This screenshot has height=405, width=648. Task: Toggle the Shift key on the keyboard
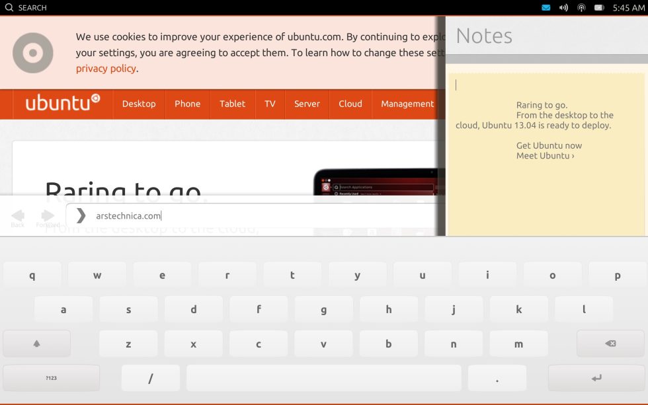tap(36, 343)
